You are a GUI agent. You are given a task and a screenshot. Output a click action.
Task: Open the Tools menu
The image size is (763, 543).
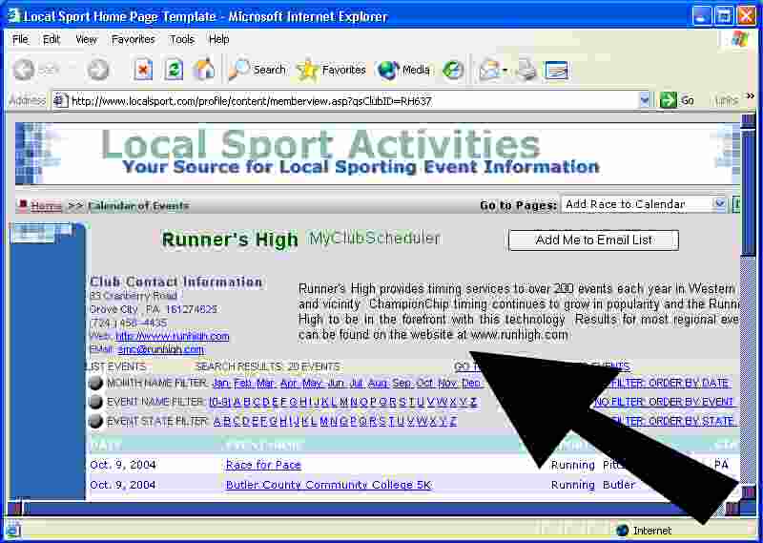pos(182,39)
